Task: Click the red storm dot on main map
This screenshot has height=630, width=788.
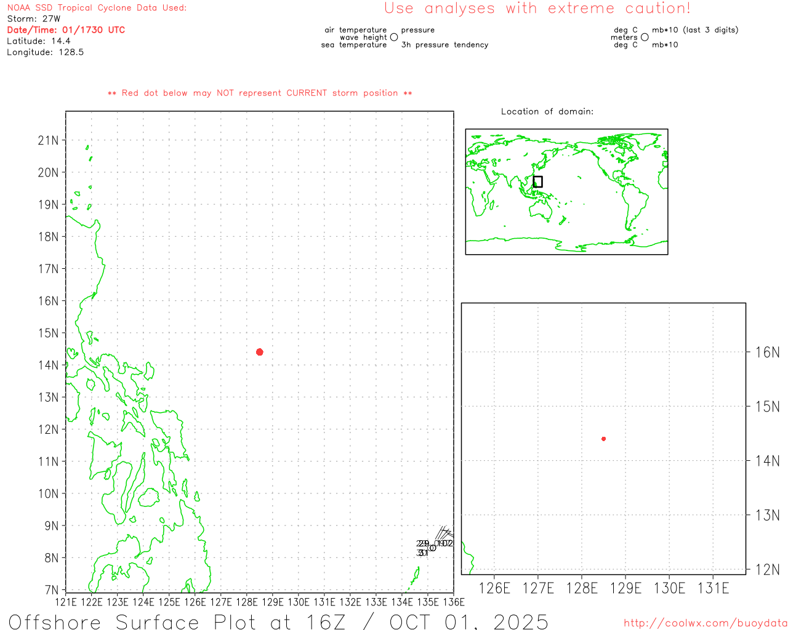Action: 259,352
